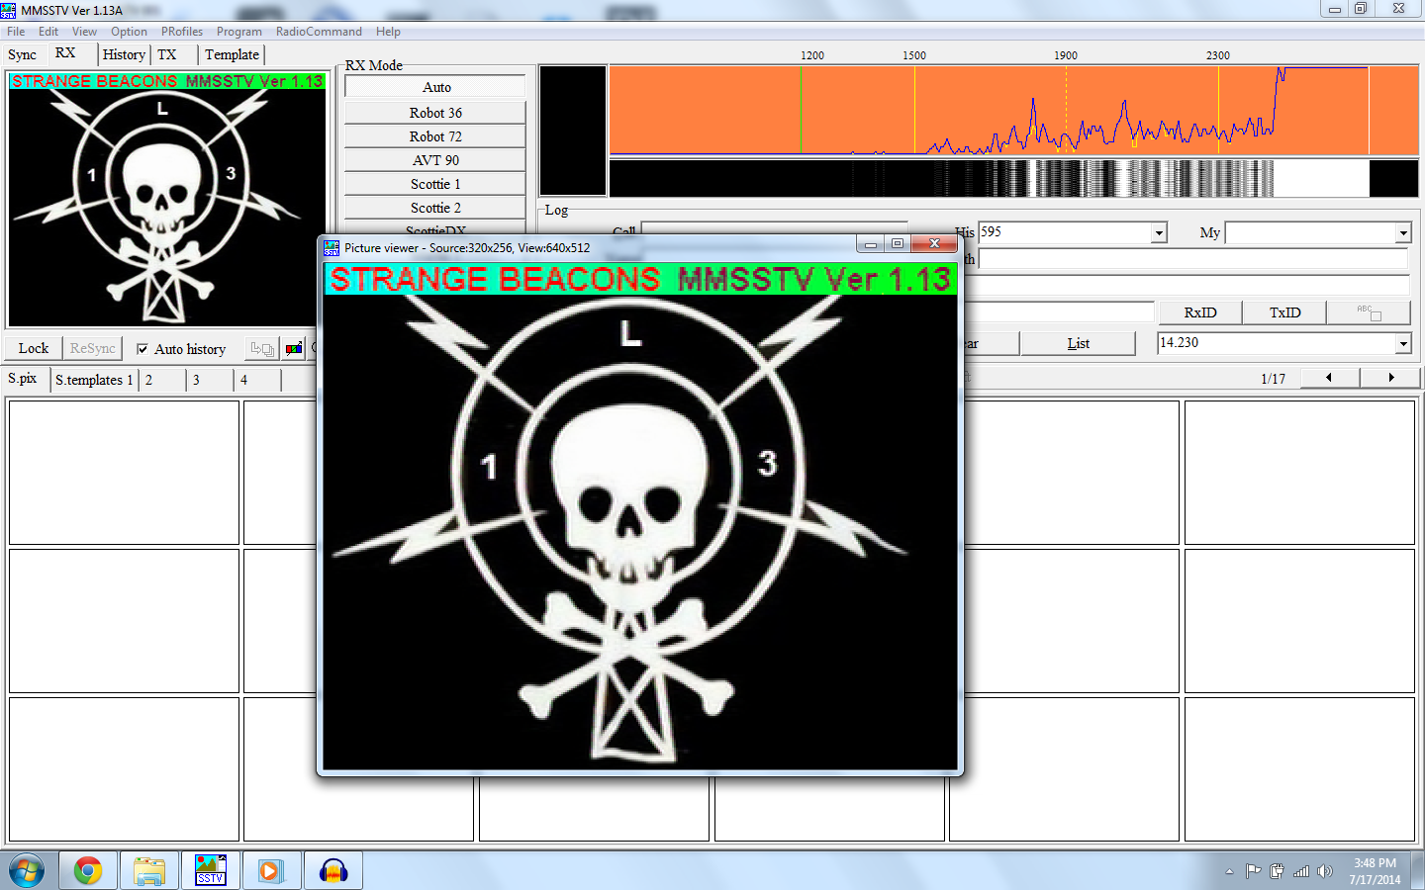Open media player taskbar icon
Image resolution: width=1425 pixels, height=890 pixels.
tap(270, 871)
